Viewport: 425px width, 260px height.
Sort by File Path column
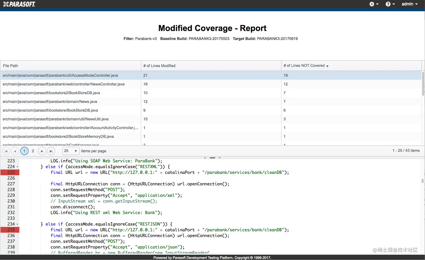click(71, 66)
